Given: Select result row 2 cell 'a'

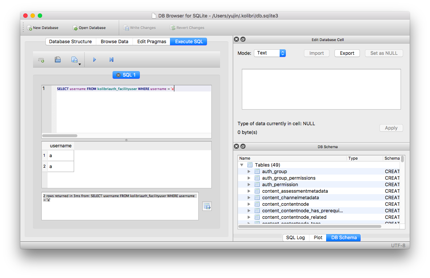Looking at the screenshot, I should (x=61, y=167).
